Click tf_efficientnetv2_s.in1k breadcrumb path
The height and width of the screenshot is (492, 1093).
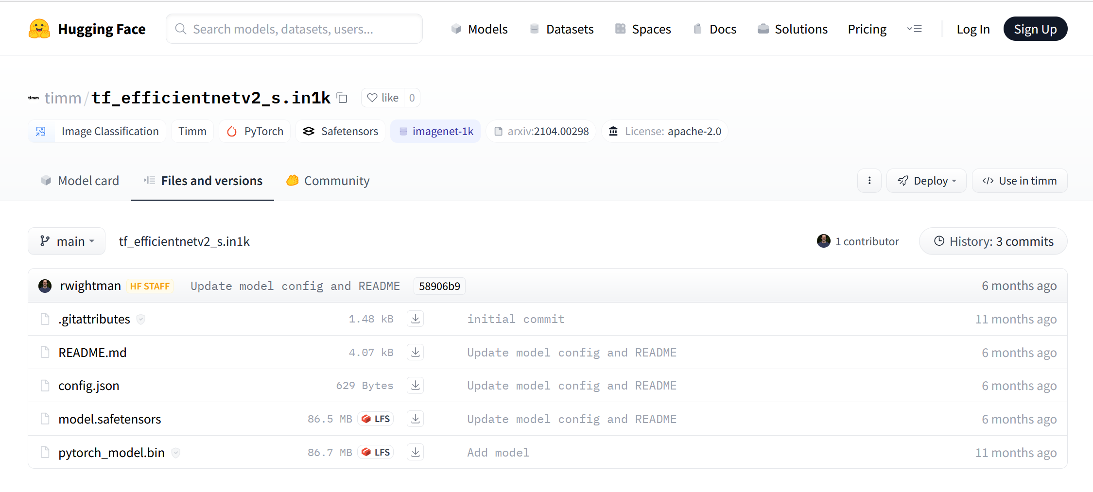(184, 241)
